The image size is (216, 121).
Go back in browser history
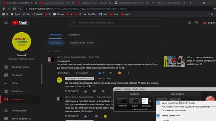tap(4, 9)
